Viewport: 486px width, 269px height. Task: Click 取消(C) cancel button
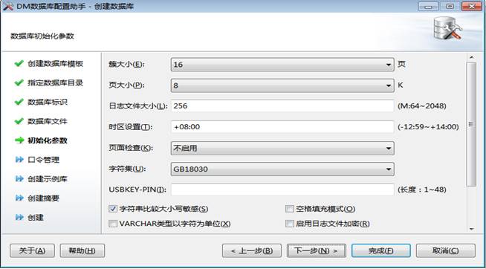(446, 250)
